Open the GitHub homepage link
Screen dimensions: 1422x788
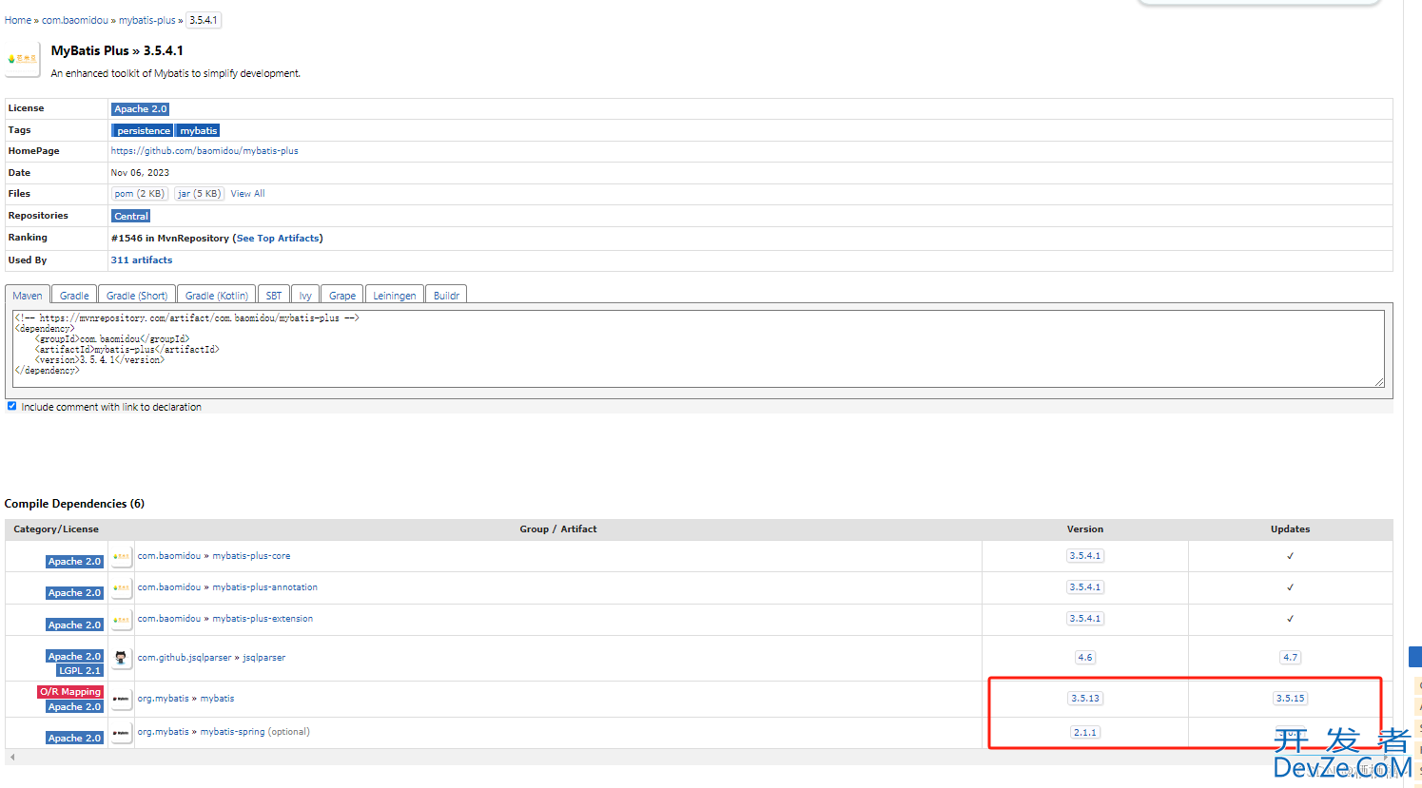point(205,151)
